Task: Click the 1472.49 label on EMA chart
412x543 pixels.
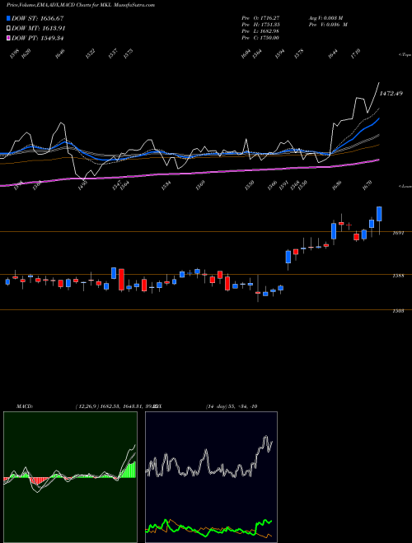Action: click(x=391, y=94)
